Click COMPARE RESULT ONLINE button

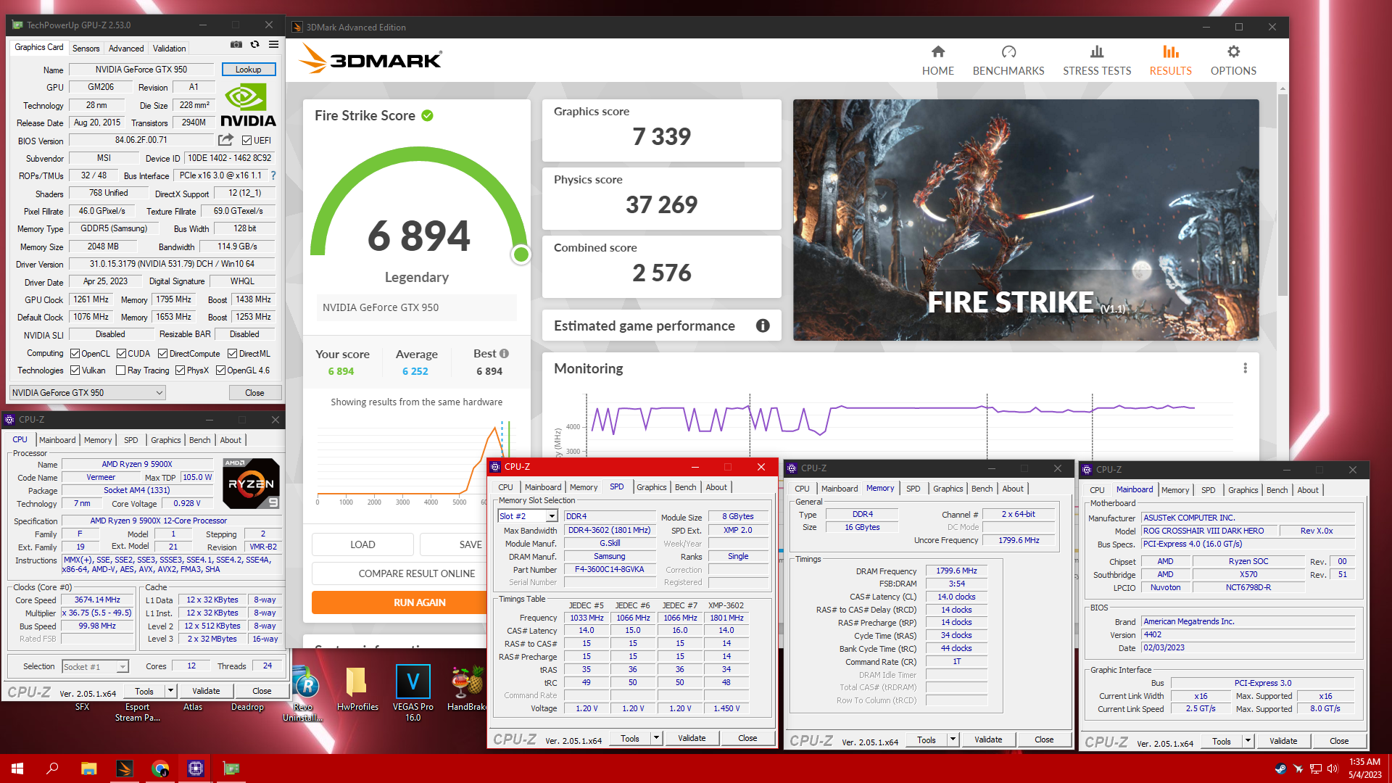416,573
